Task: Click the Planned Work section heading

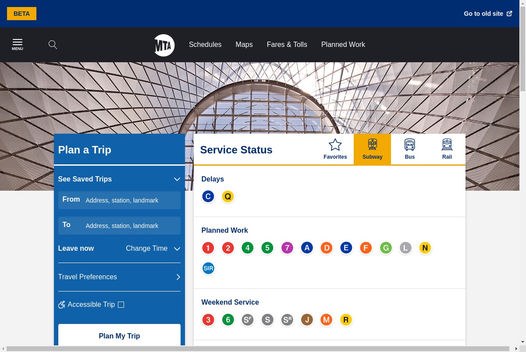Action: [224, 230]
